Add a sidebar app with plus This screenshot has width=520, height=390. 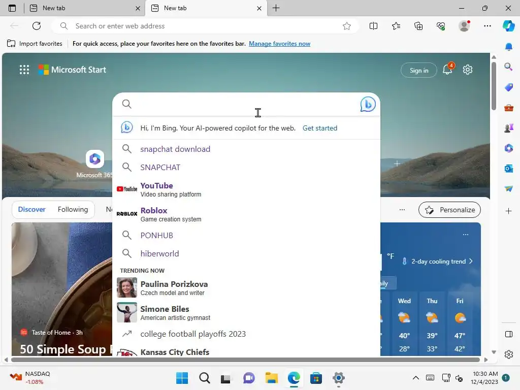pyautogui.click(x=509, y=211)
